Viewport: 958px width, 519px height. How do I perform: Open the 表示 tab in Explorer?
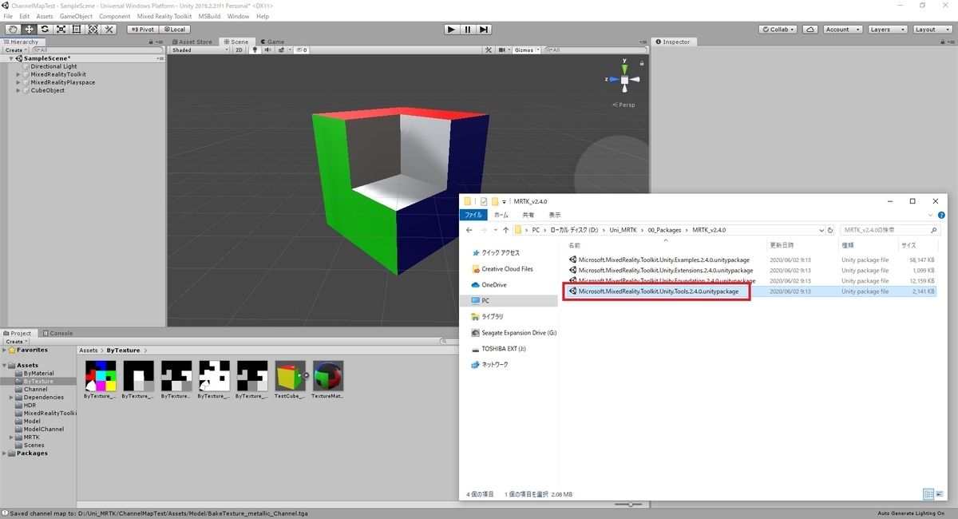click(554, 215)
